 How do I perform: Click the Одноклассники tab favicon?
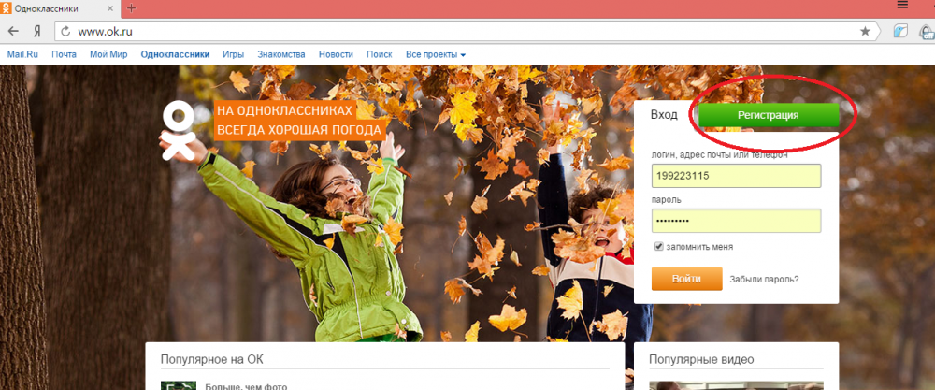[7, 8]
